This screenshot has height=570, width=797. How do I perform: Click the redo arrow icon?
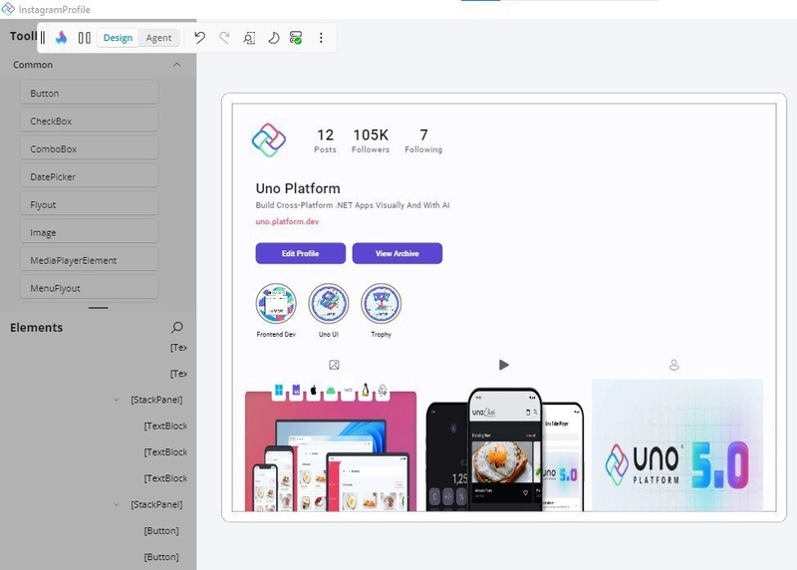click(224, 38)
